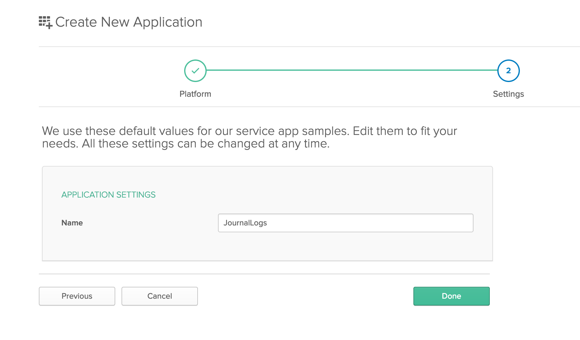Click the Platform step label
This screenshot has height=340, width=580.
(195, 94)
